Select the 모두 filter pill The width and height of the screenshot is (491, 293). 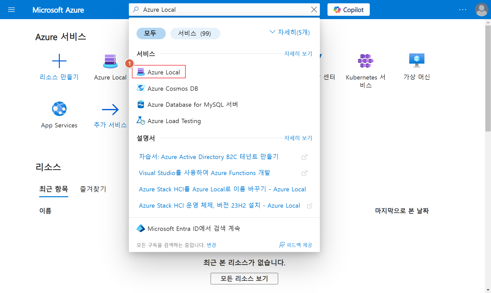click(x=151, y=33)
